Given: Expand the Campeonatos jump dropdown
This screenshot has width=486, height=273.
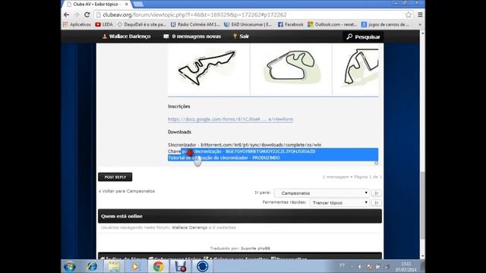Looking at the screenshot, I should 322,193.
